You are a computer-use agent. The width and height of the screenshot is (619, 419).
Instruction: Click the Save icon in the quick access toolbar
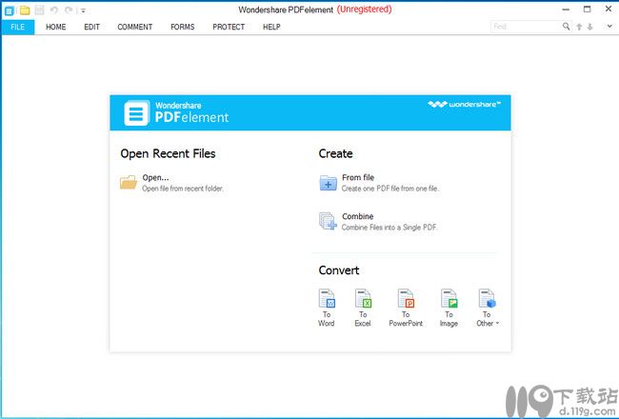point(39,10)
